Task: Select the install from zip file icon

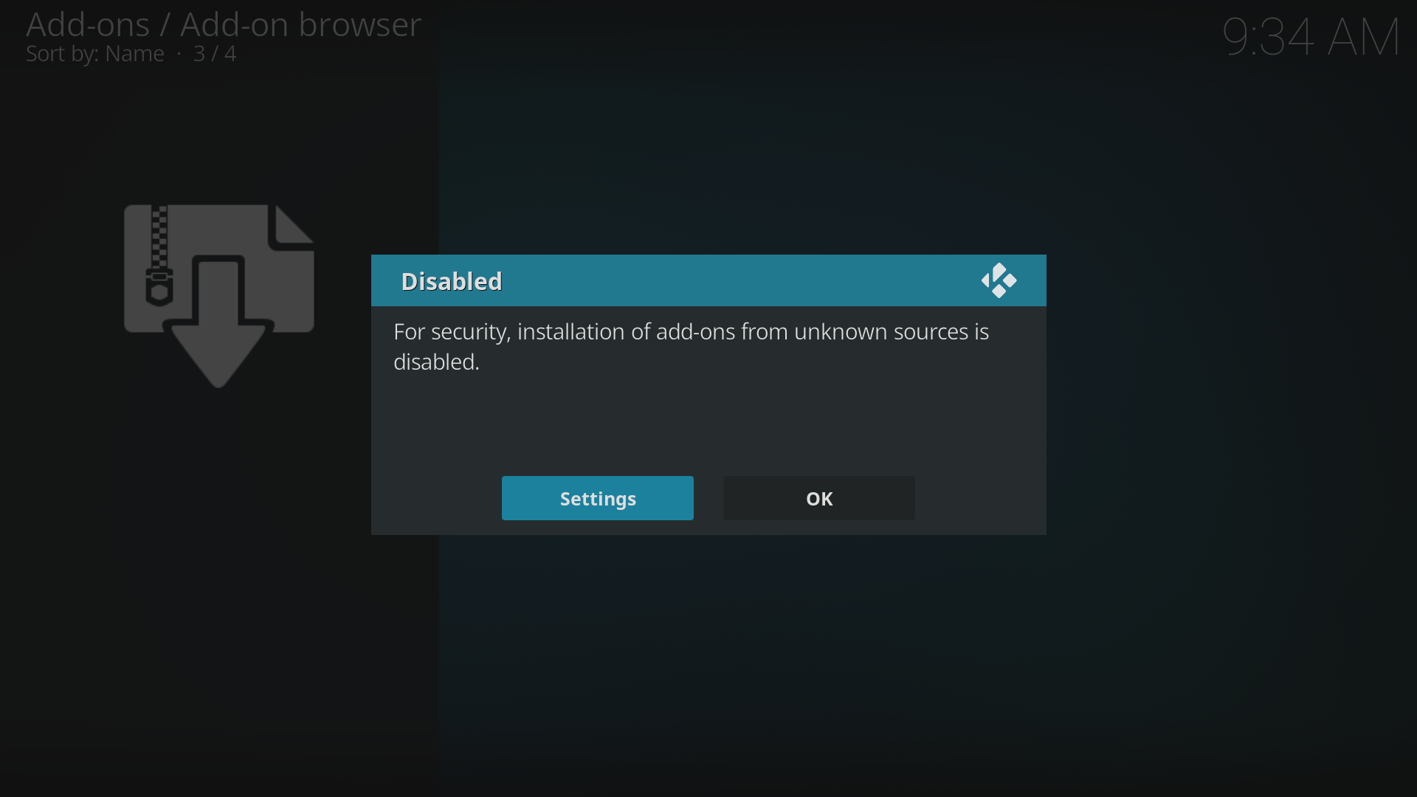Action: (x=219, y=296)
